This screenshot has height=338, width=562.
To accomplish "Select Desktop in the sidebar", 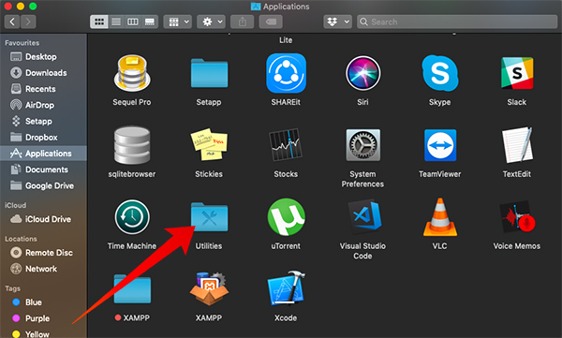I will 43,56.
